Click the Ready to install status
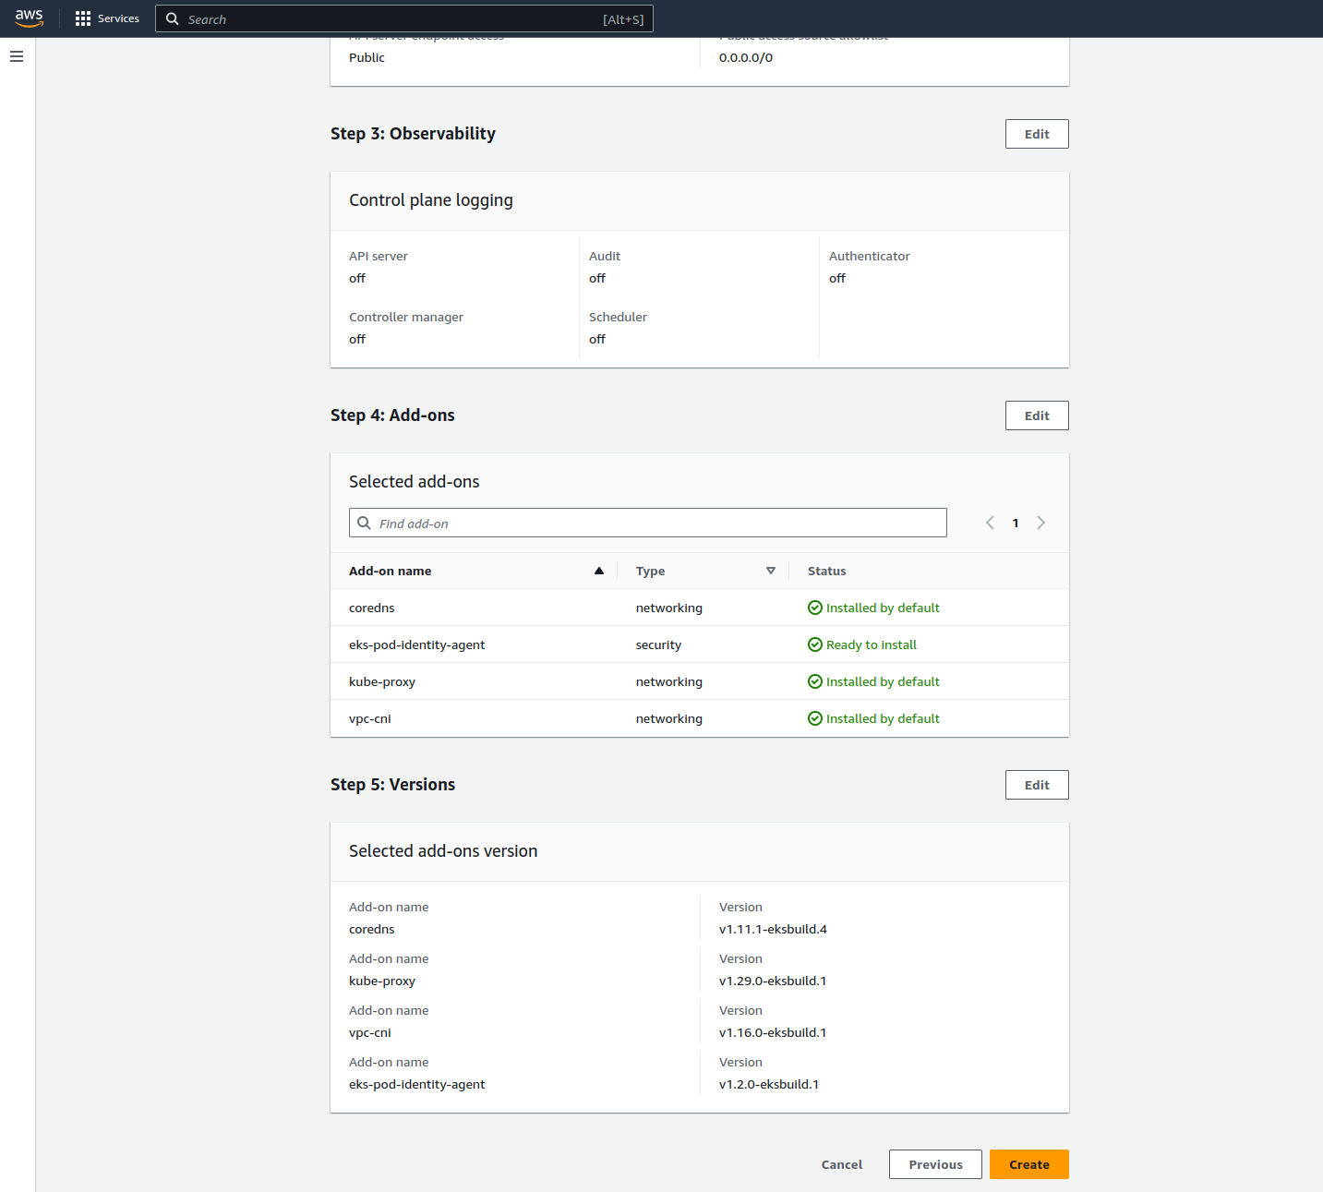 pyautogui.click(x=872, y=644)
